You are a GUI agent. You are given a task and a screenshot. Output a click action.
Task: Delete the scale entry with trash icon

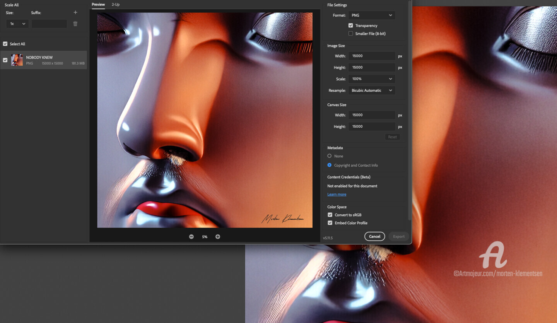coord(75,24)
